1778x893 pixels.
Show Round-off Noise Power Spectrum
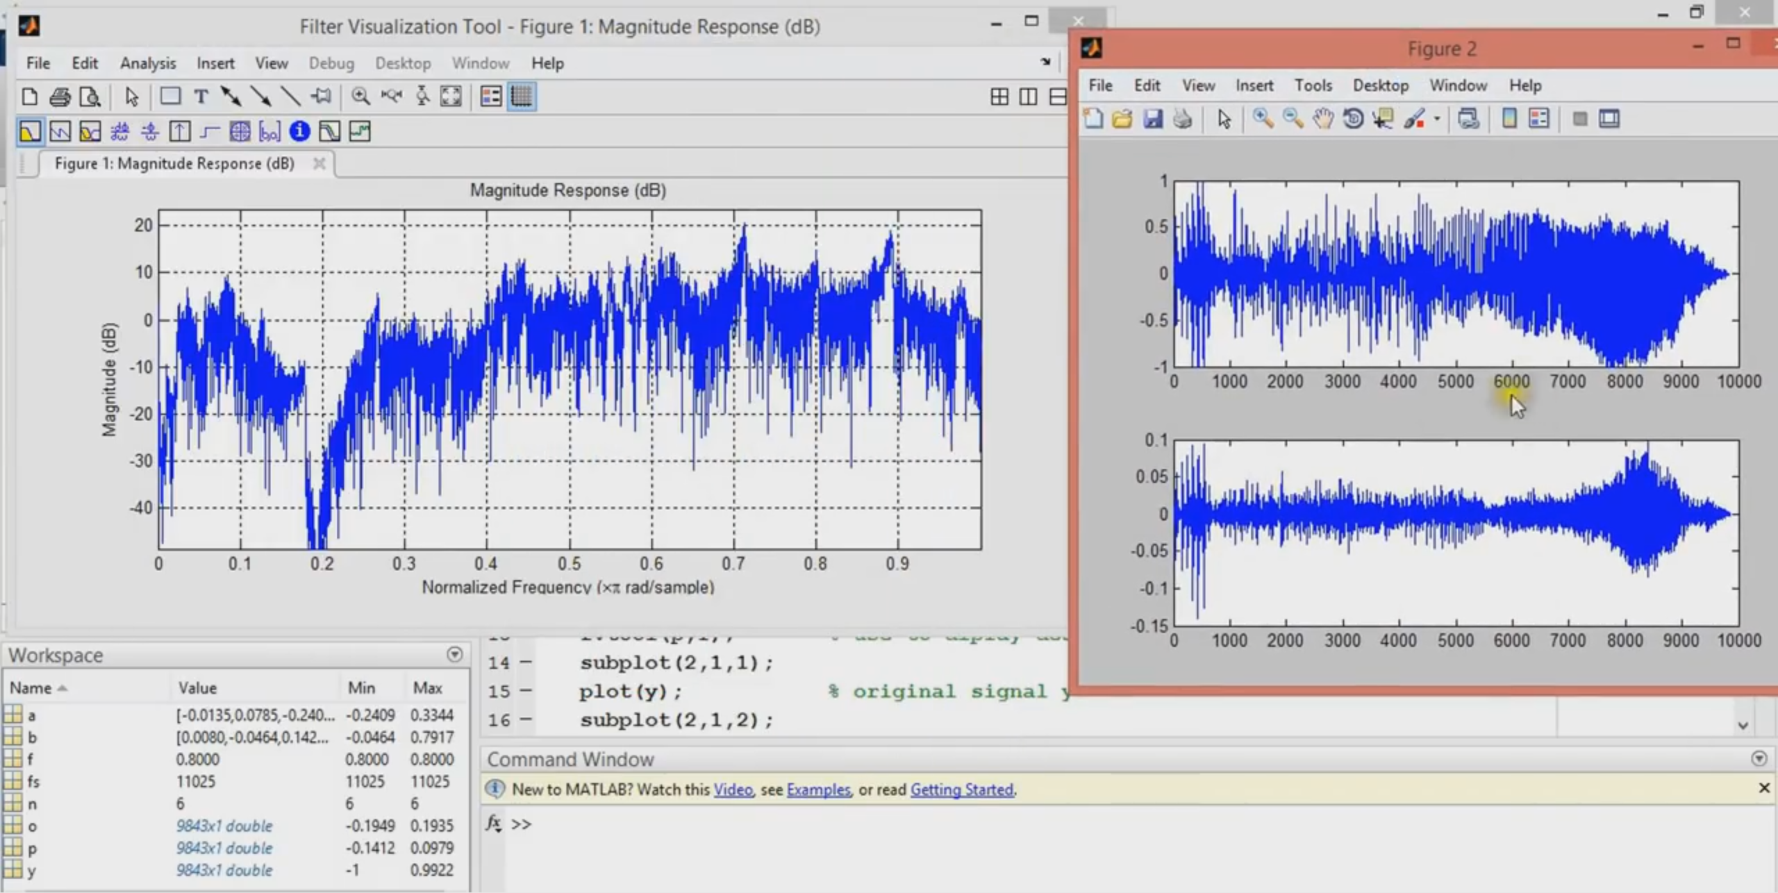point(360,131)
